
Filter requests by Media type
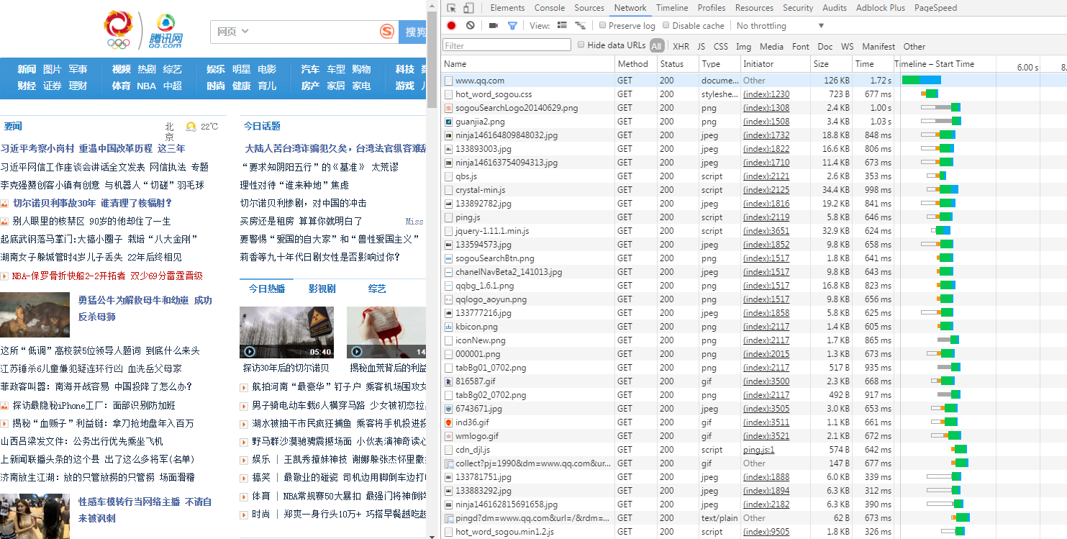click(x=771, y=46)
